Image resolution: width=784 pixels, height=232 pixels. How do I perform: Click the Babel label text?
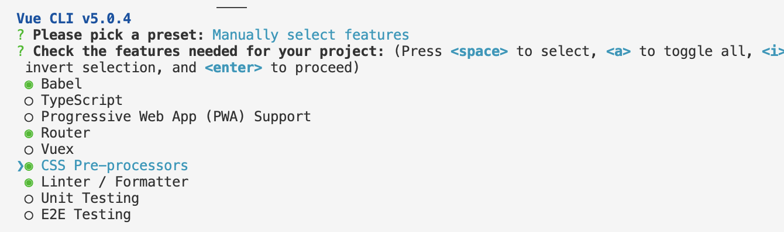[x=61, y=84]
